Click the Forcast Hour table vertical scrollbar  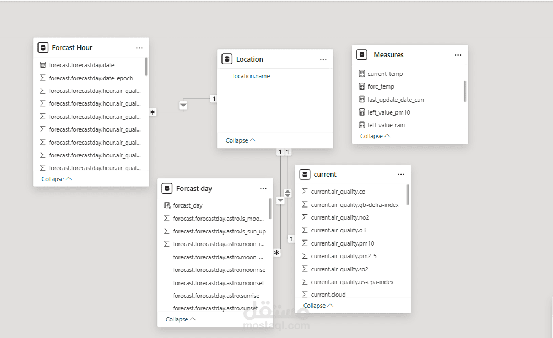point(146,67)
